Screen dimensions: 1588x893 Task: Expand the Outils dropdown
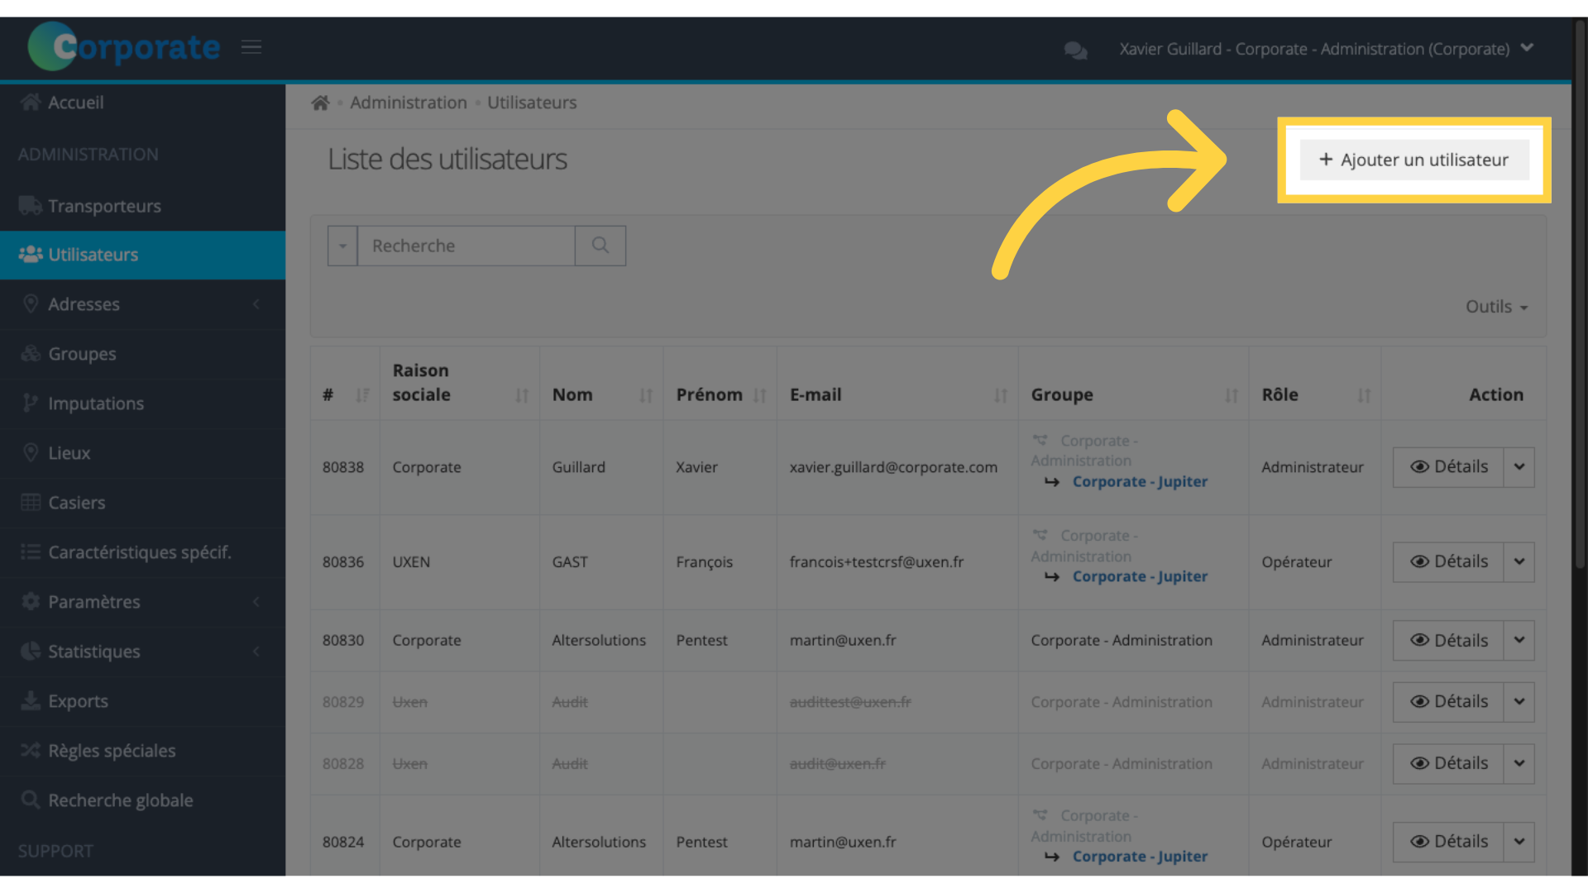pos(1496,307)
